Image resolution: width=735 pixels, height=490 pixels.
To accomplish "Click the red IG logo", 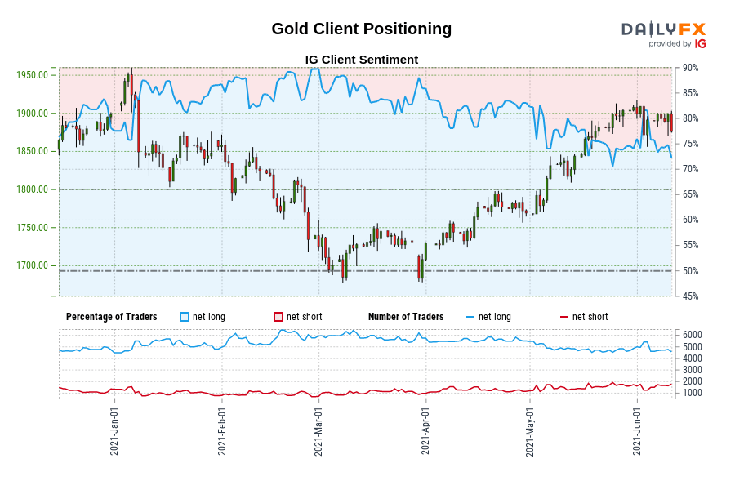I will point(701,43).
